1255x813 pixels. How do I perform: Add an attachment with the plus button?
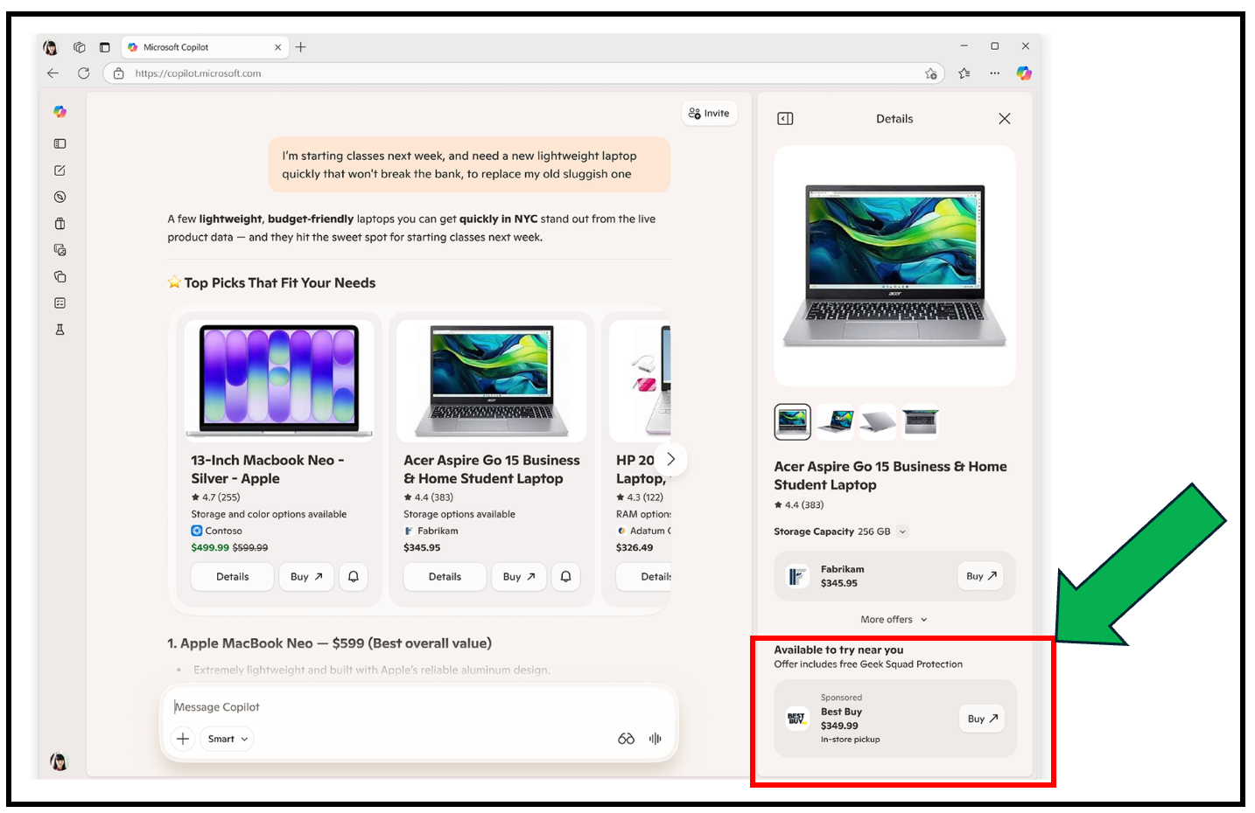pyautogui.click(x=183, y=739)
